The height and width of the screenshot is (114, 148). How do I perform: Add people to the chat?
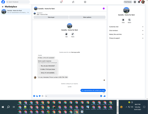click(x=66, y=34)
